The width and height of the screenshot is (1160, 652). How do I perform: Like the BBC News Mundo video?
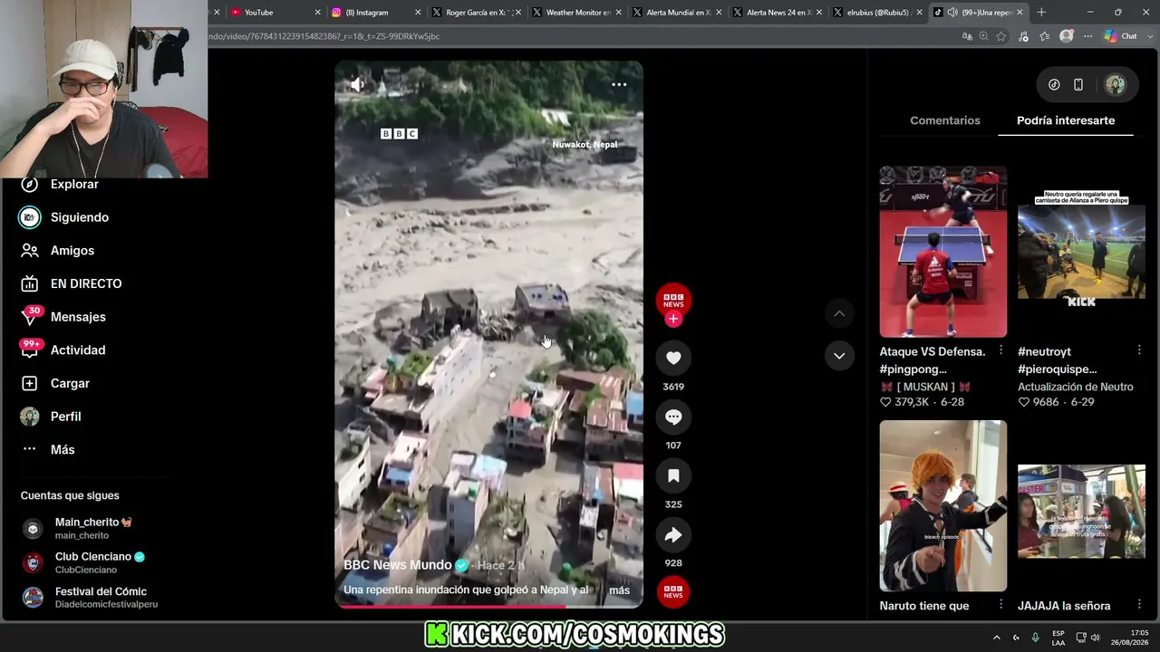(x=673, y=358)
